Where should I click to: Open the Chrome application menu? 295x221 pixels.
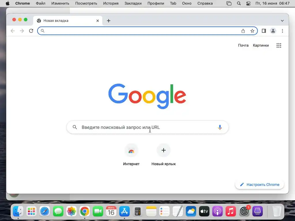22,3
